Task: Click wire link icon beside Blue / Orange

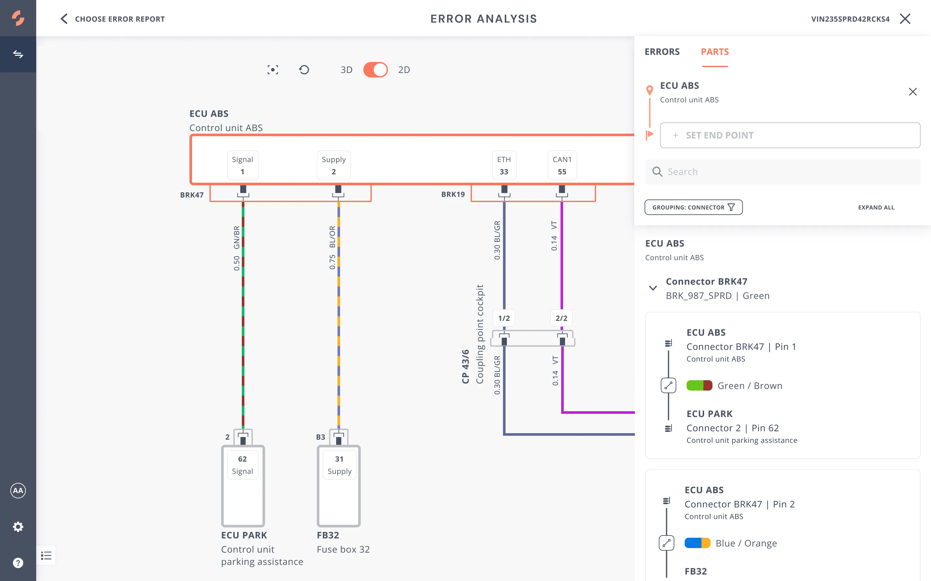Action: pos(666,543)
